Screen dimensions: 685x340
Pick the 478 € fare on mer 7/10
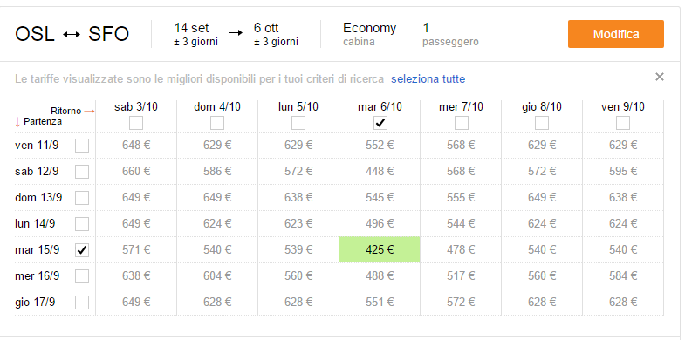tap(461, 249)
